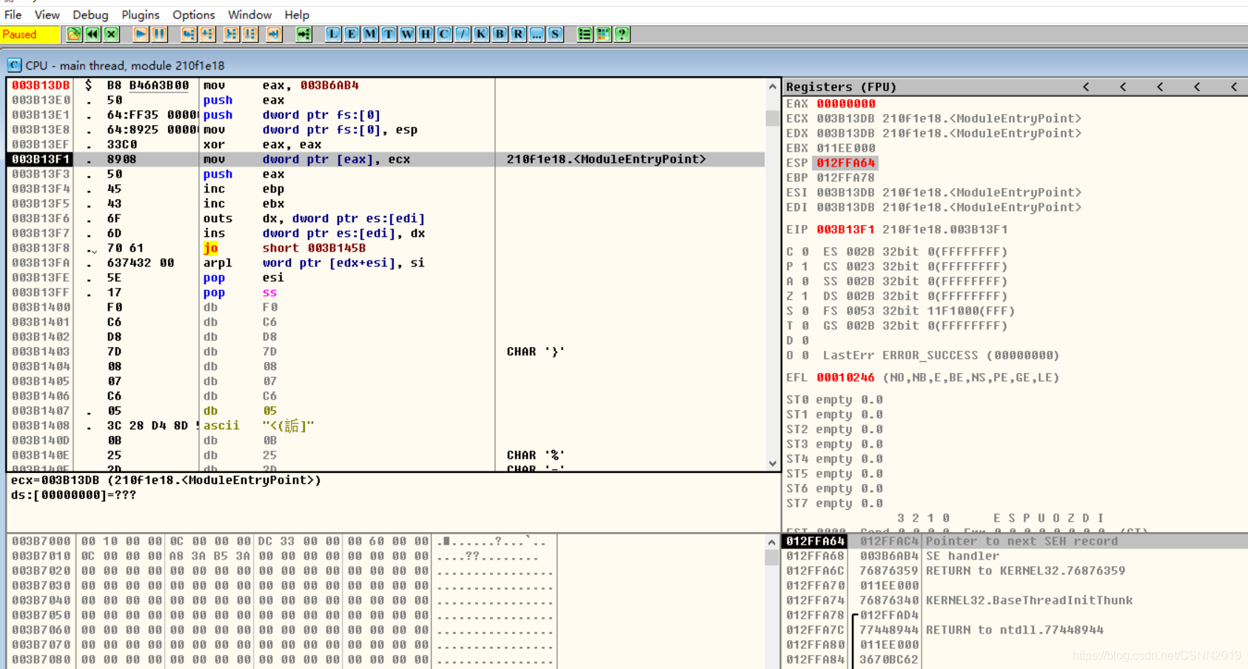Close the debugged program with the X icon
Viewport: 1248px width, 669px height.
coord(111,34)
